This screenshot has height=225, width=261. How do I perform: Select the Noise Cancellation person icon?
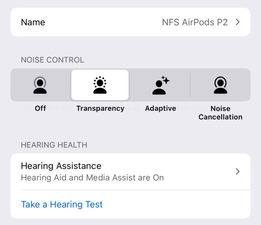[x=220, y=85]
